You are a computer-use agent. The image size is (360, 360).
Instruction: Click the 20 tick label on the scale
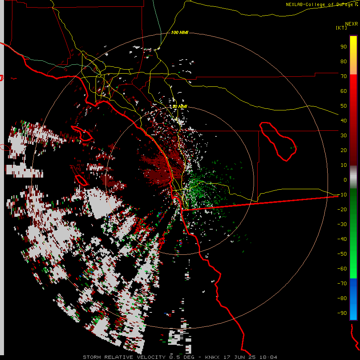click(344, 150)
